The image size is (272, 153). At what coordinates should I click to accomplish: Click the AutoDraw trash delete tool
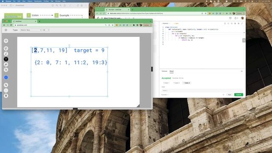point(6,96)
